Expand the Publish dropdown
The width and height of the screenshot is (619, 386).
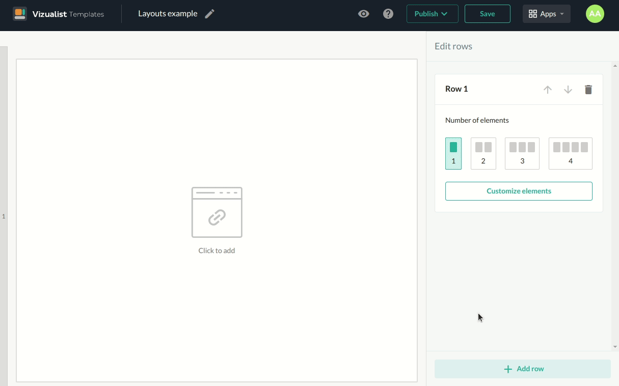pos(432,14)
